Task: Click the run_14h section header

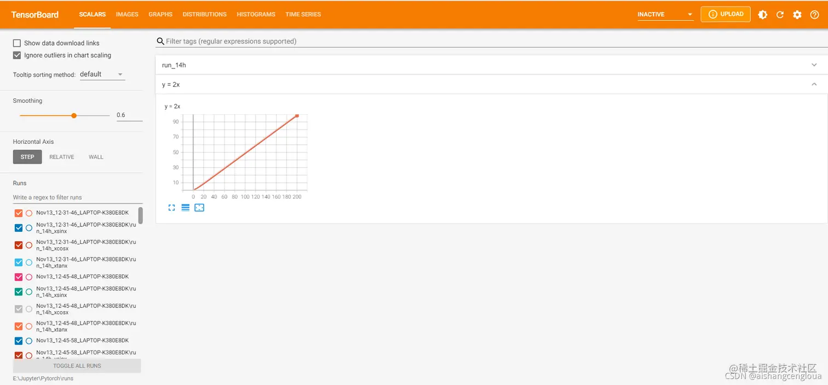Action: point(491,65)
